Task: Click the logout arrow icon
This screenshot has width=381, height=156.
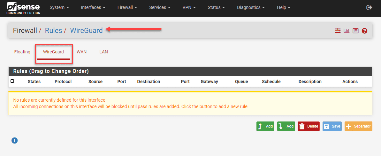Action: (x=369, y=7)
